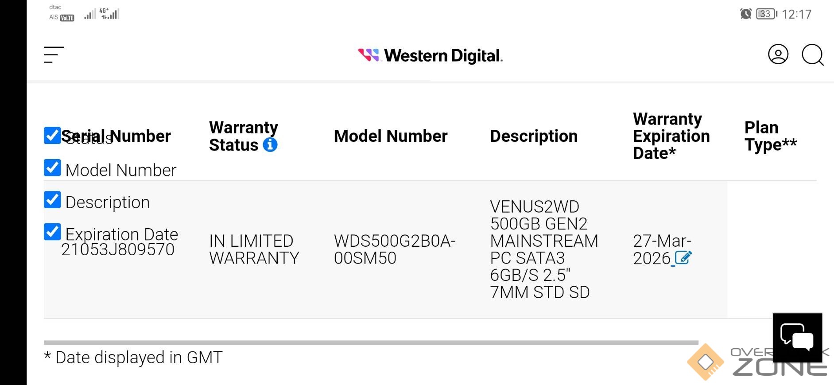The height and width of the screenshot is (385, 834).
Task: Click the Warranty Status info icon
Action: coord(270,144)
